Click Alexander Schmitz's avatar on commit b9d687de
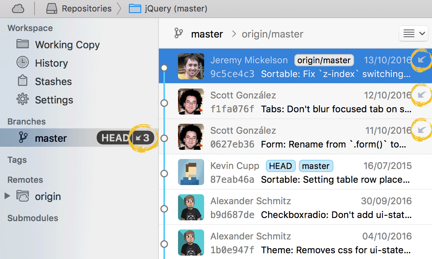Viewport: 432px width, 259px height. coord(191,207)
